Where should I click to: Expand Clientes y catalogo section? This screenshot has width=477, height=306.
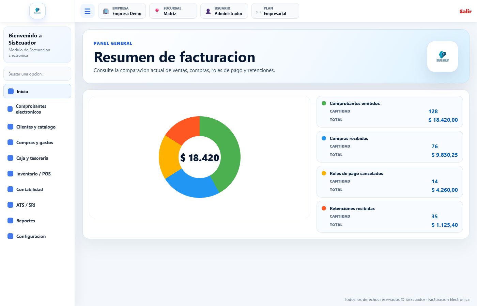pos(37,127)
